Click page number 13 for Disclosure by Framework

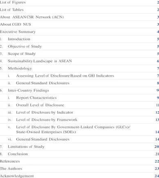click(x=157, y=120)
